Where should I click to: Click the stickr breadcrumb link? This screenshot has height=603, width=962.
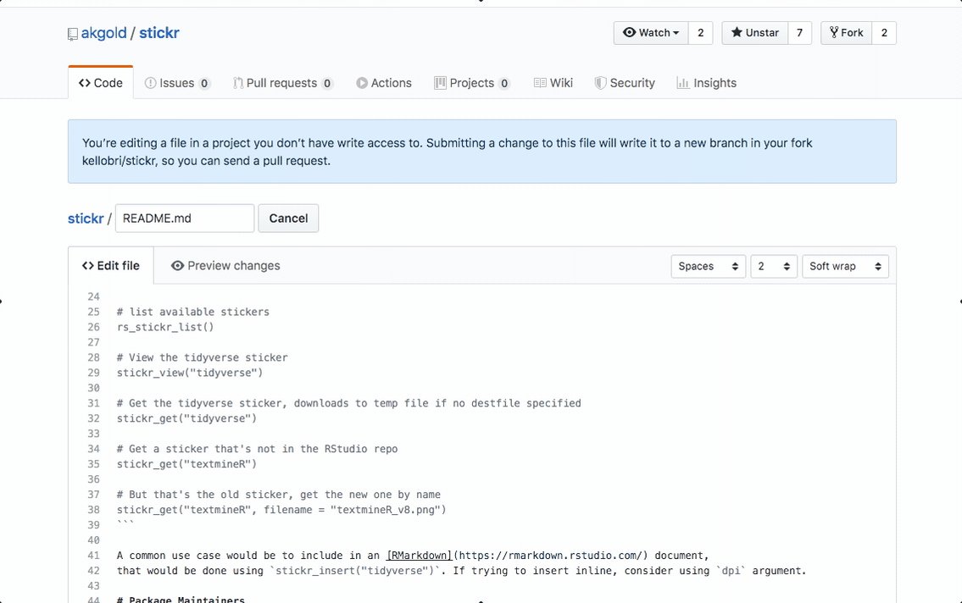click(86, 219)
